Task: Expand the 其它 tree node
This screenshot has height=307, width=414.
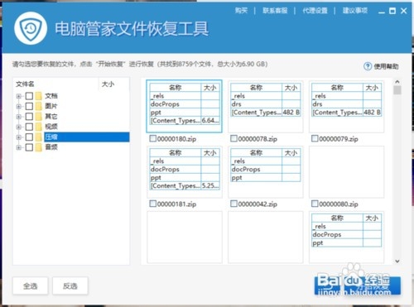Action: coord(19,117)
